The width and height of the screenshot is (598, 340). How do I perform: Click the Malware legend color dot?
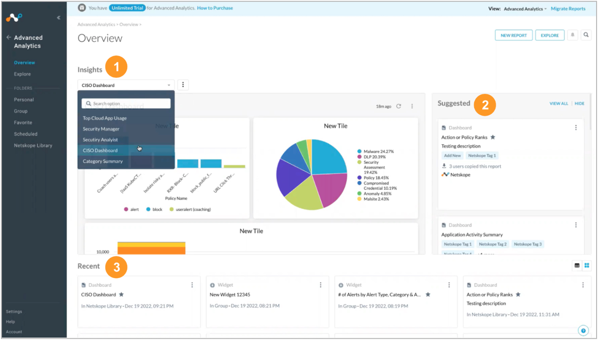[359, 151]
